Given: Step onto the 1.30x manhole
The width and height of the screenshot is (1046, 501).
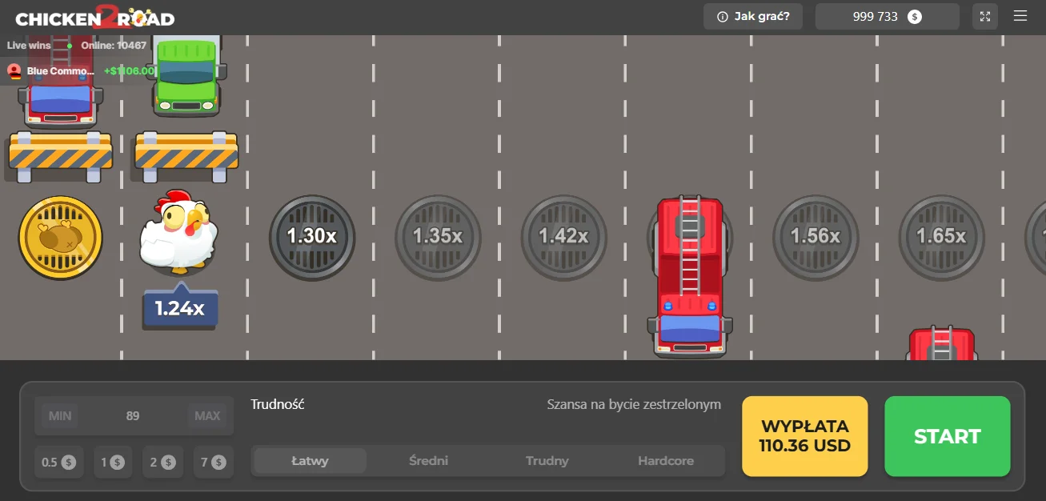Looking at the screenshot, I should click(x=312, y=237).
